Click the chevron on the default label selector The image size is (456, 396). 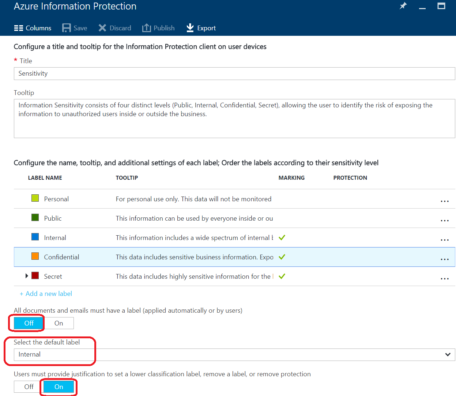coord(448,354)
